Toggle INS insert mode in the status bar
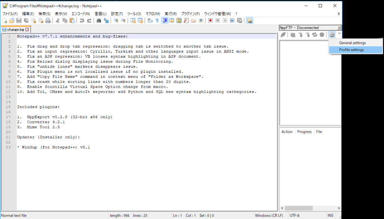This screenshot has width=384, height=219. point(330,216)
